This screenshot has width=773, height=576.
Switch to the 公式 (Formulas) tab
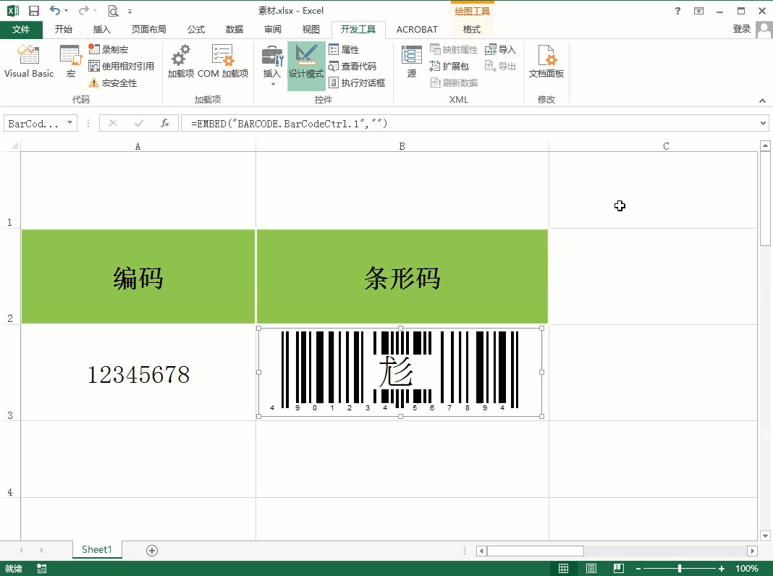tap(196, 30)
